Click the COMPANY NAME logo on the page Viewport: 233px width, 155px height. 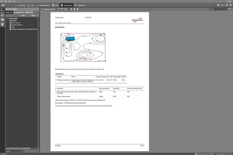click(137, 20)
